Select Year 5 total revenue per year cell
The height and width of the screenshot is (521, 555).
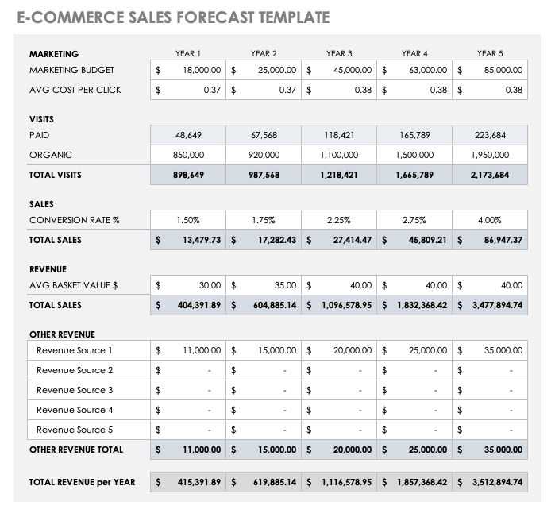coord(490,482)
